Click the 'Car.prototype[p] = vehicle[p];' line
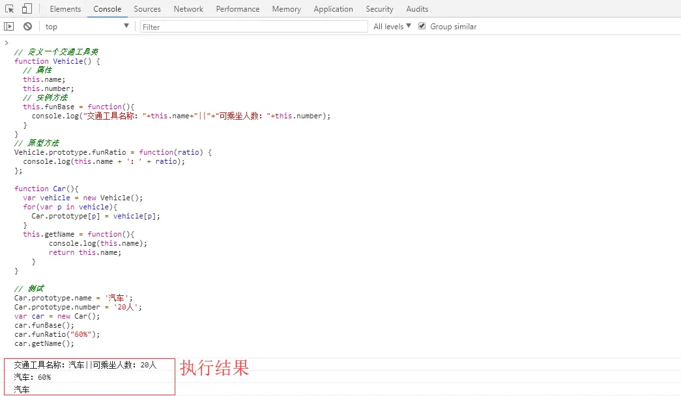 pos(96,216)
